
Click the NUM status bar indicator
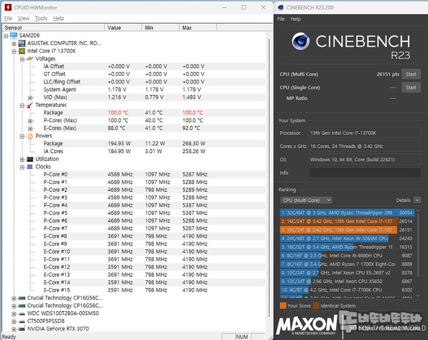pyautogui.click(x=242, y=337)
